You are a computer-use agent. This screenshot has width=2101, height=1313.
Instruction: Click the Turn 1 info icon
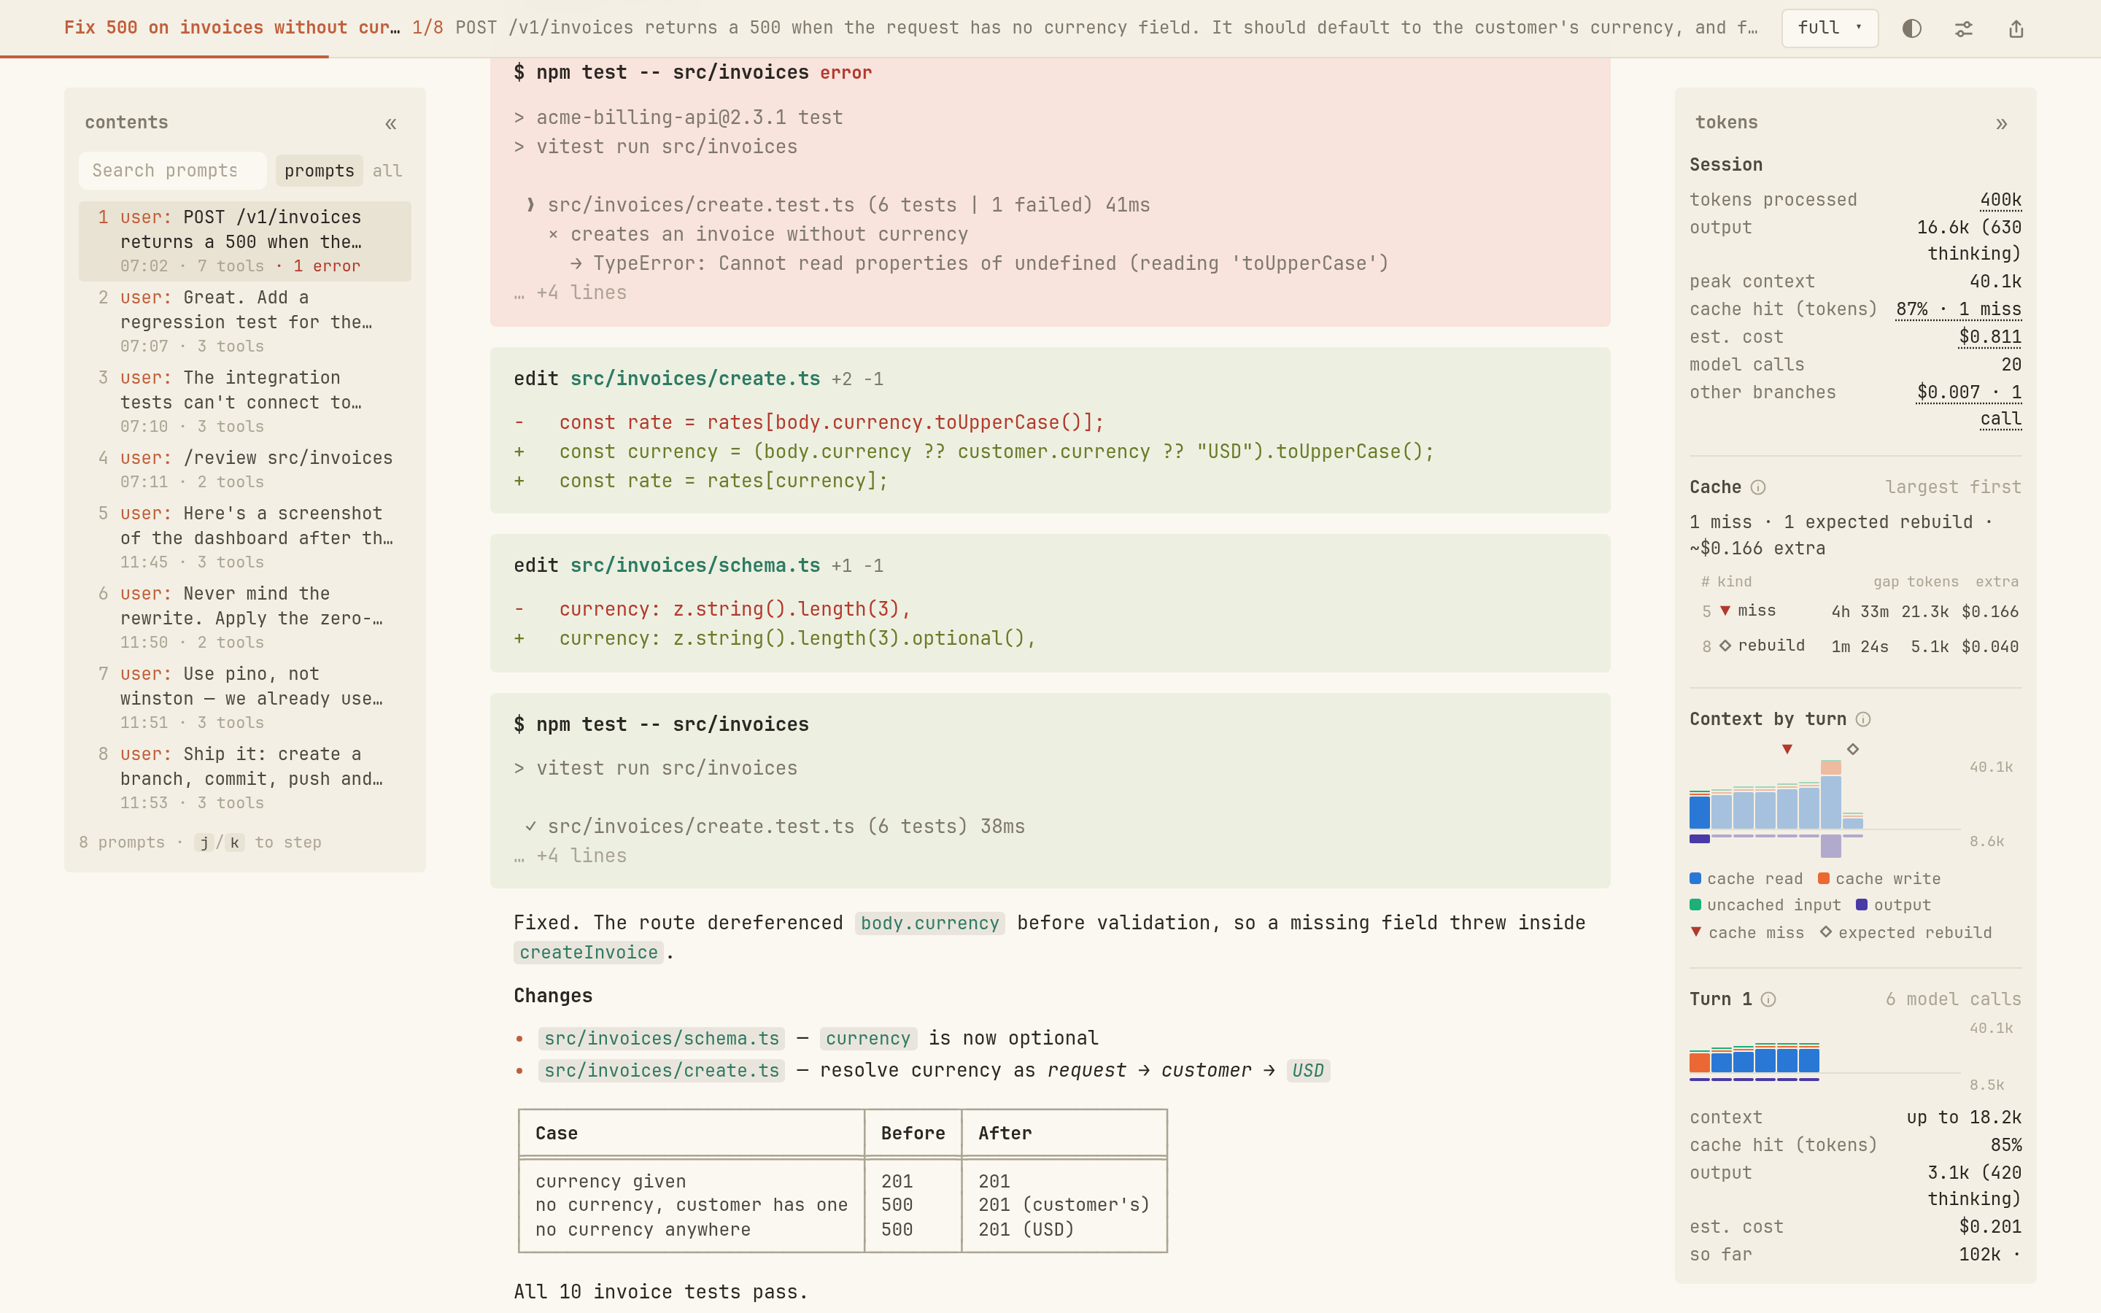(1768, 999)
